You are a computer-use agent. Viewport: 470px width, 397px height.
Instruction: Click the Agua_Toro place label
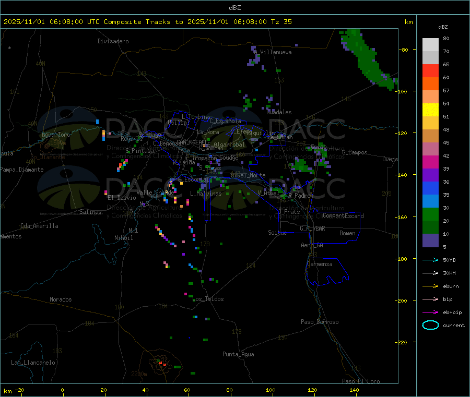tap(56, 135)
